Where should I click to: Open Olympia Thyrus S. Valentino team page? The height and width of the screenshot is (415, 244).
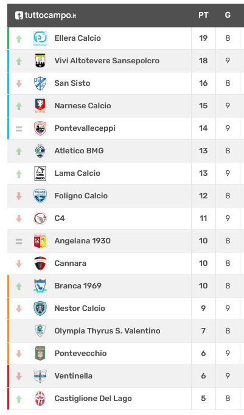107,331
